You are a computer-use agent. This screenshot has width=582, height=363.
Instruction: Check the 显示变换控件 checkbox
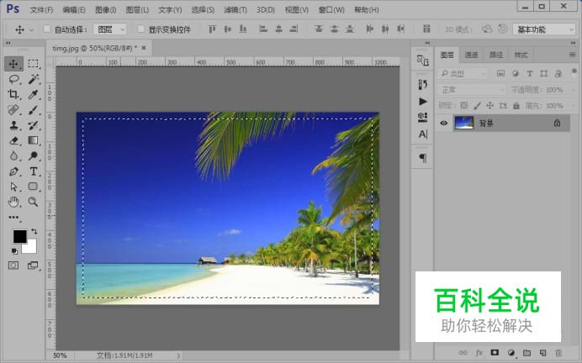click(141, 29)
